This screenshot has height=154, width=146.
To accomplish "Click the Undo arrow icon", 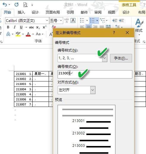I will (x=5, y=4).
